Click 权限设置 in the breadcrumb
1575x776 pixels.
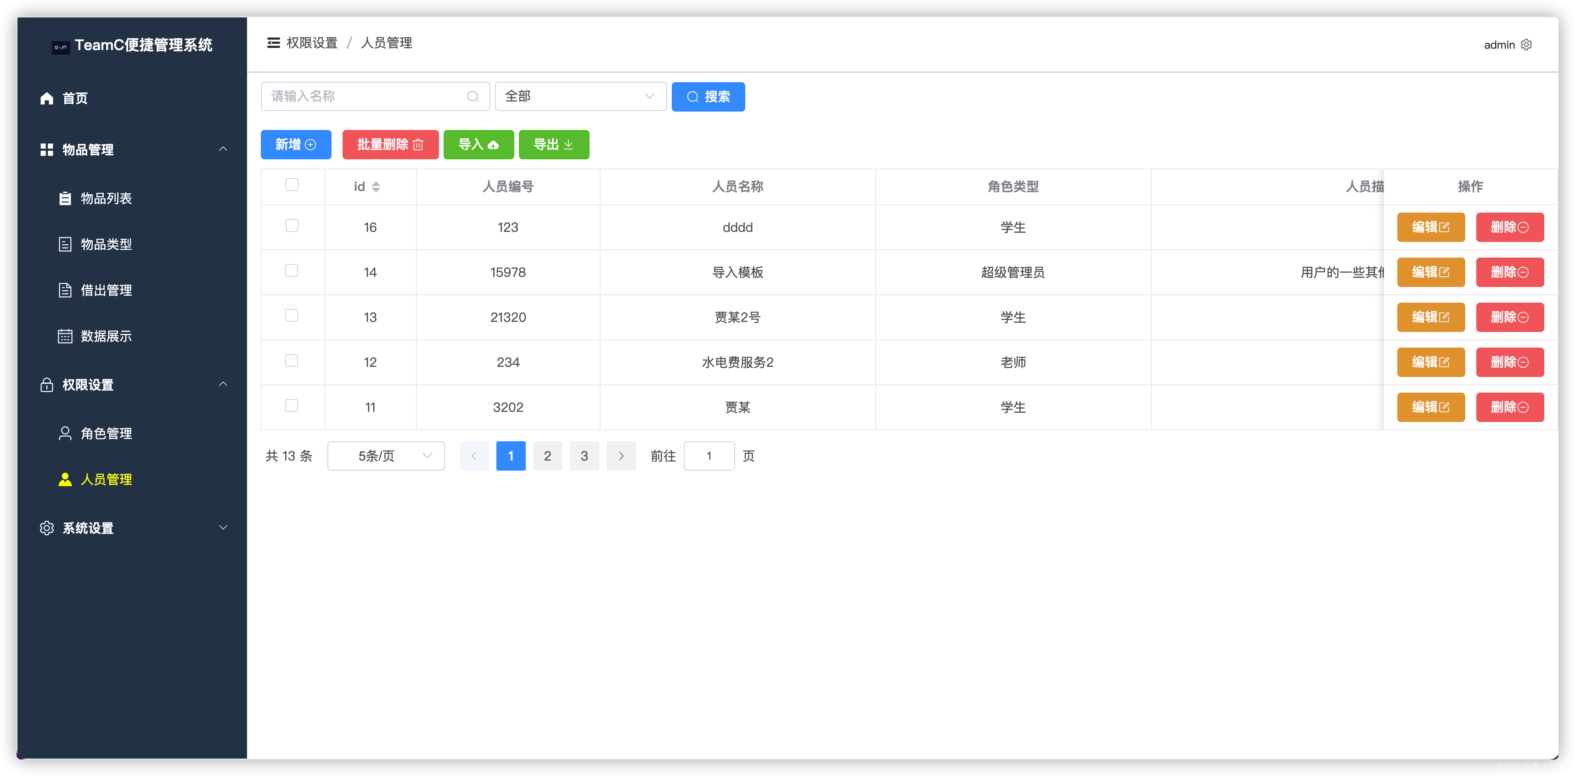point(312,43)
